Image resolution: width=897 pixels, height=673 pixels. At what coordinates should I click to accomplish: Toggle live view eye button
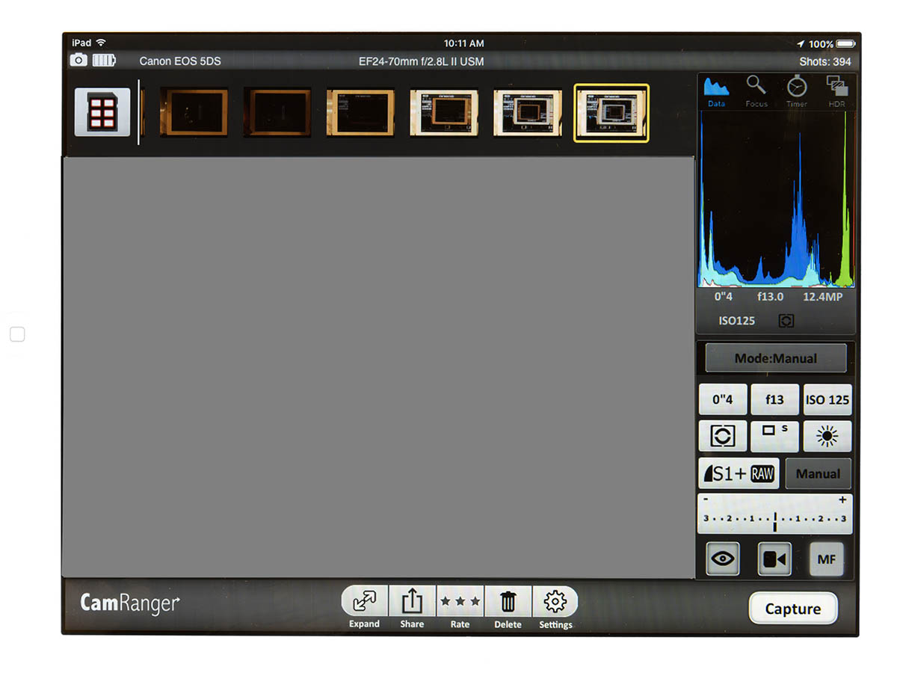pos(723,559)
